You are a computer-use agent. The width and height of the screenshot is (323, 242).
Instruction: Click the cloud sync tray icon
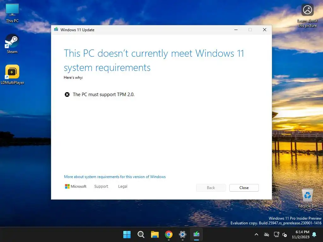(267, 234)
